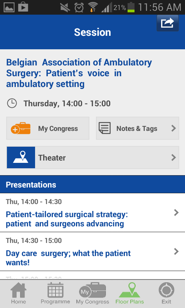This screenshot has width=185, height=308.
Task: Click the orange briefcase add icon
Action: [21, 128]
